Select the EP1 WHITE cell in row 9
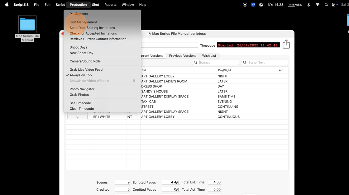 tap(109, 117)
